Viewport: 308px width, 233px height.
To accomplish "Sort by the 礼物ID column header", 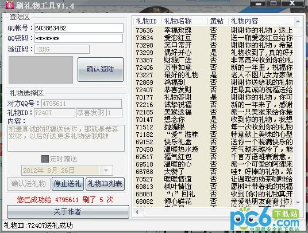I will (x=147, y=21).
